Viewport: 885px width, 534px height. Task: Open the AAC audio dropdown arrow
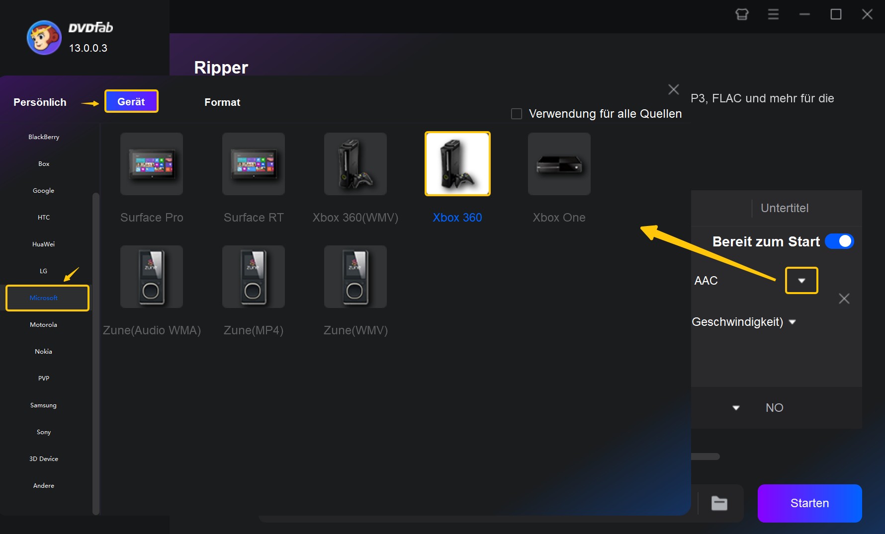[801, 281]
